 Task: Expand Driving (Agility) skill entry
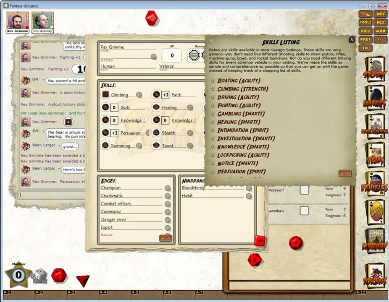[213, 97]
